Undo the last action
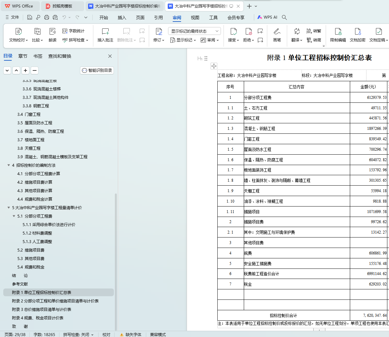 click(64, 17)
